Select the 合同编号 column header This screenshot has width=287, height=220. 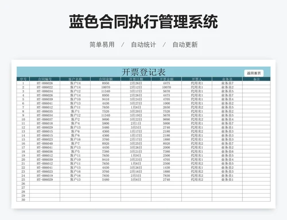pyautogui.click(x=45, y=79)
